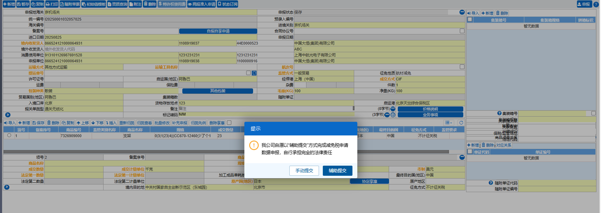Expand the header section arrow below 报关单类型

pyautogui.click(x=8, y=115)
